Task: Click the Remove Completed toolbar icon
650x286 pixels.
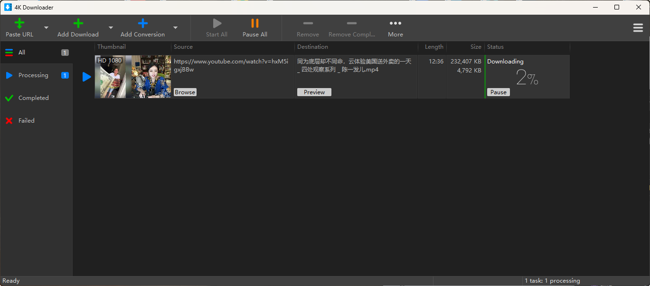Action: tap(351, 24)
